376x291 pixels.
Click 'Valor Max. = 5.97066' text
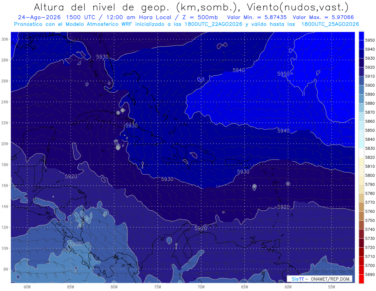tap(323, 17)
